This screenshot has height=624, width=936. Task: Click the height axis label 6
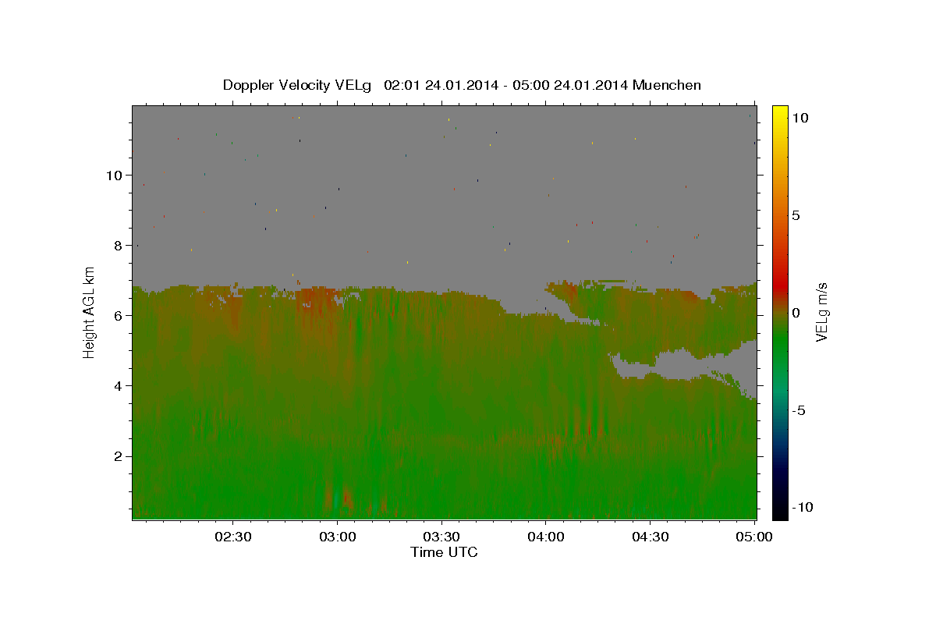tap(119, 315)
